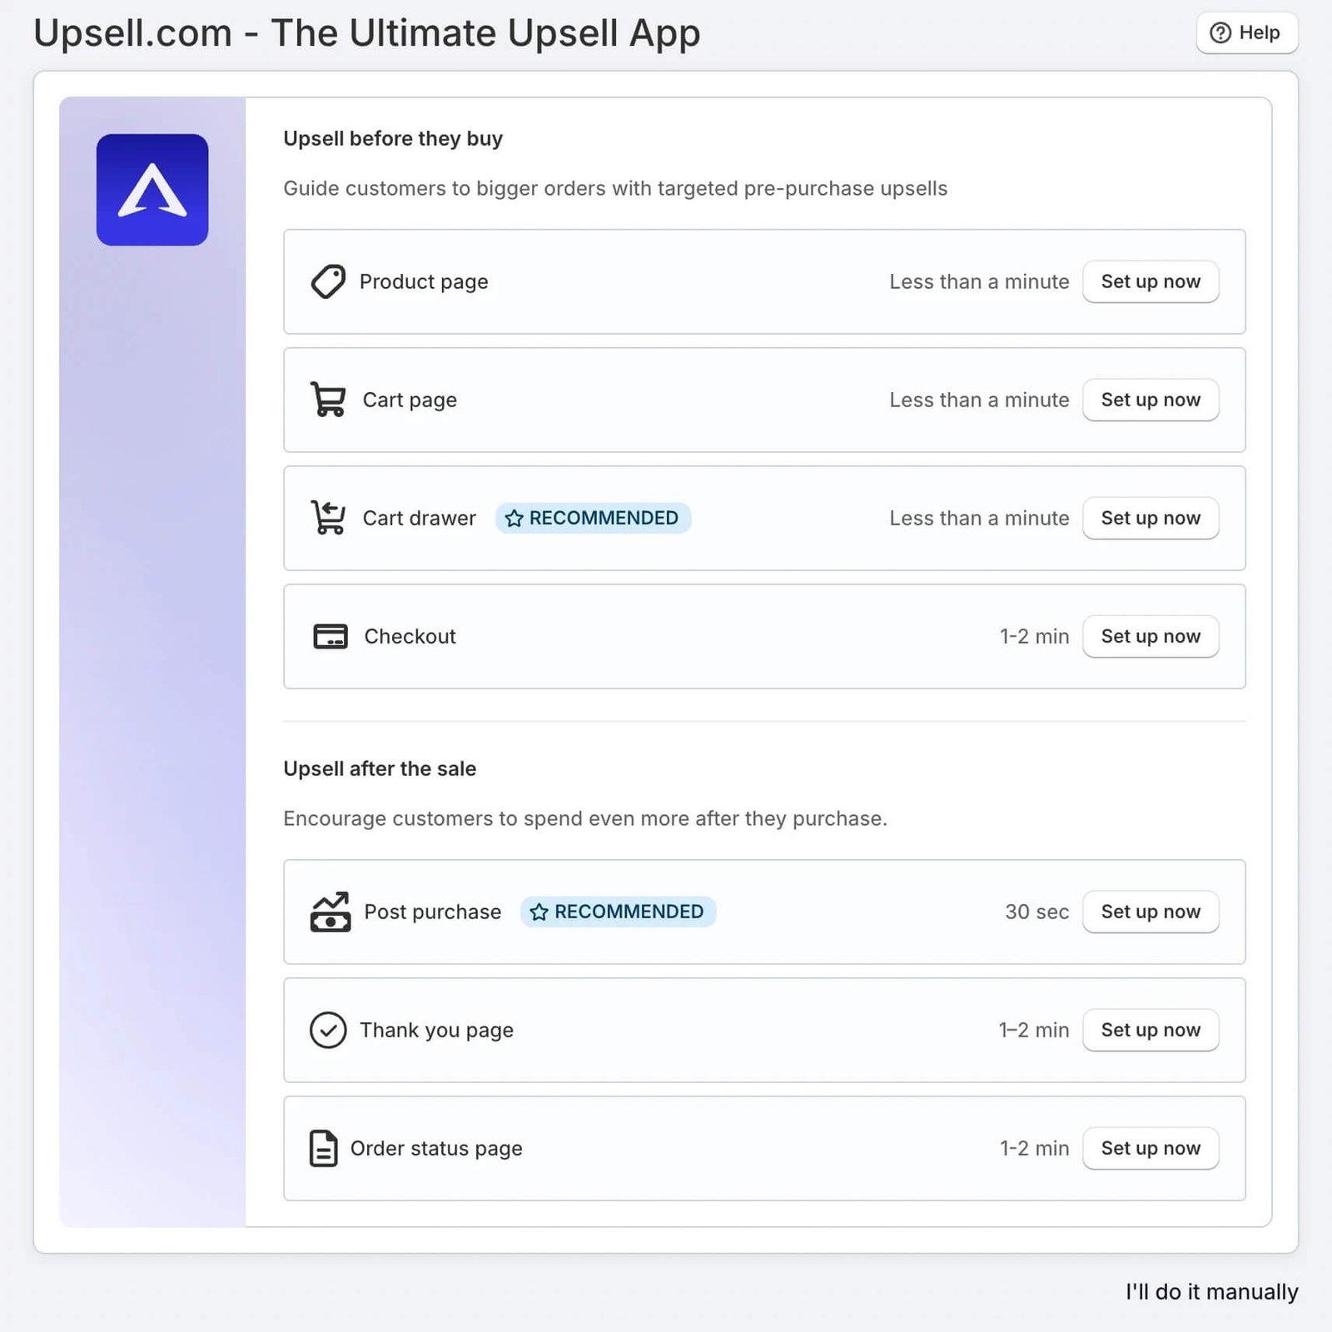Click 'Guide customers to bigger orders' description

tap(615, 189)
